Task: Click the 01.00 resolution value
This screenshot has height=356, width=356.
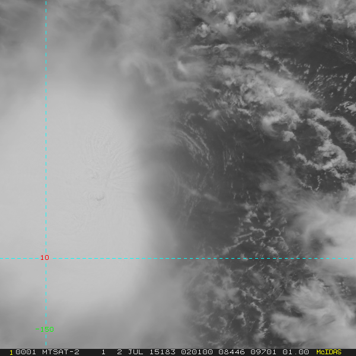Action: (x=295, y=352)
